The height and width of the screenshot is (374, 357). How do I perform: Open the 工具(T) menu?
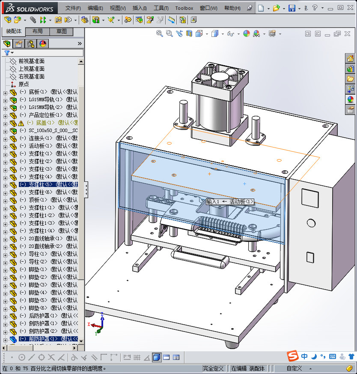(161, 8)
